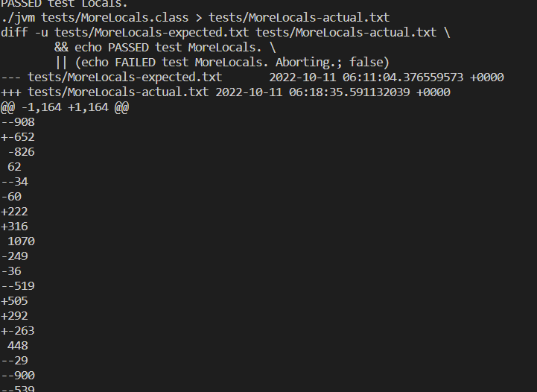
Task: Click the ./jvm command line
Action: [x=195, y=18]
